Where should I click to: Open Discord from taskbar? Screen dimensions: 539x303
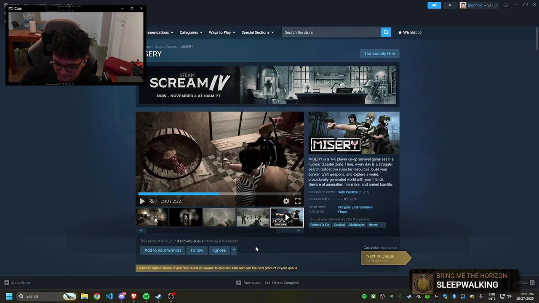coord(122,296)
